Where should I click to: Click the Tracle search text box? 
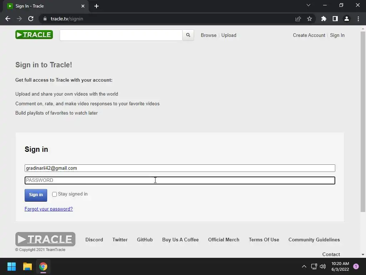[121, 35]
